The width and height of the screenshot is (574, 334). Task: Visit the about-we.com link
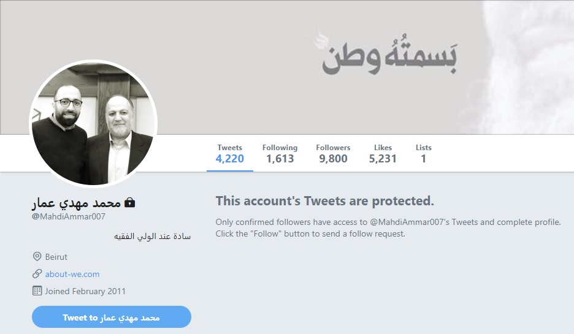click(72, 274)
